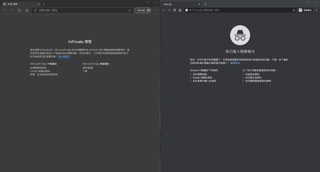Click search magnifier icon in Edge address bar

(x=35, y=10)
